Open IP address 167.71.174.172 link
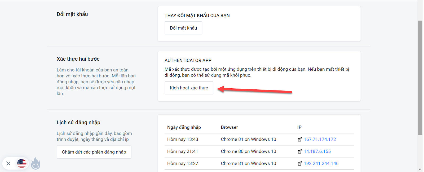 pyautogui.click(x=320, y=139)
